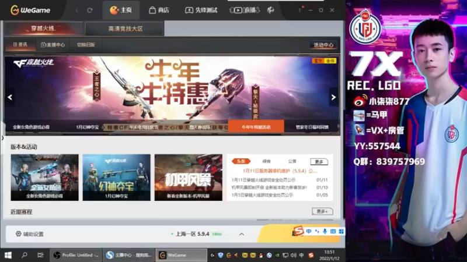467x262 pixels.
Task: Open the 主页 home tab
Action: click(121, 10)
